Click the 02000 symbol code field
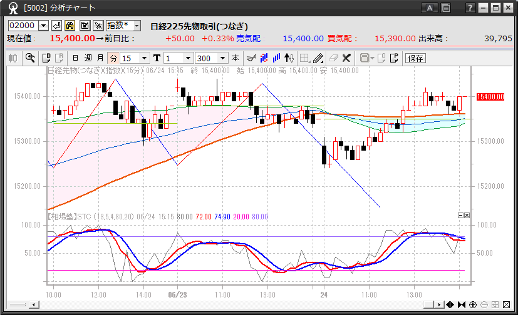Viewport: 518px width, 315px height. coord(23,26)
